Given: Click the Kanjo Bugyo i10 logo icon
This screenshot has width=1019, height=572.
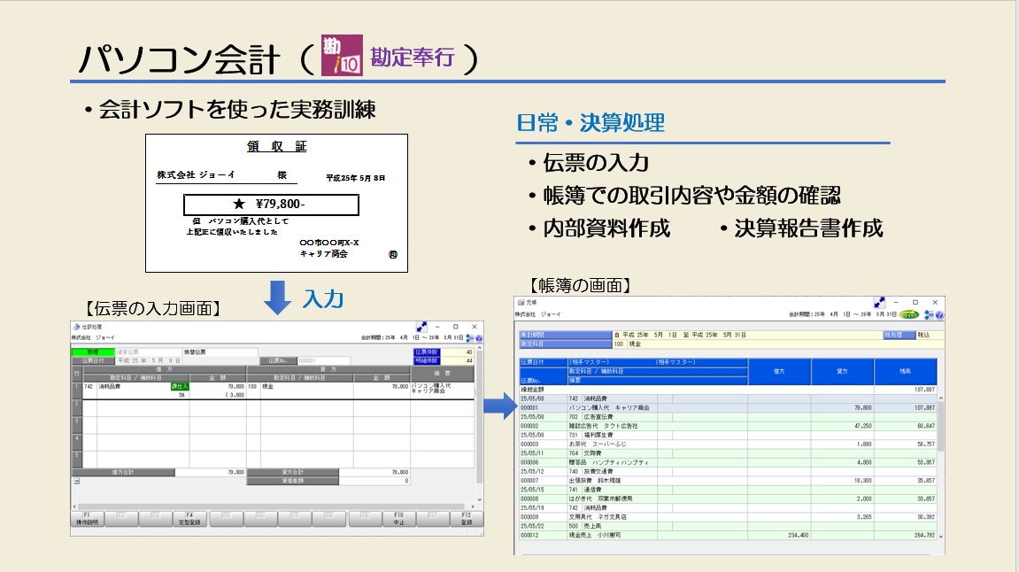Looking at the screenshot, I should click(x=342, y=55).
